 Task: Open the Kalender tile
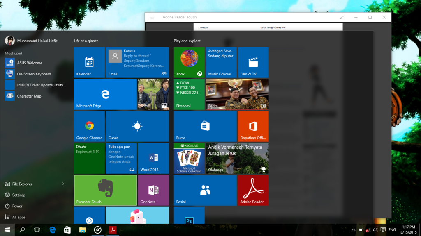click(89, 62)
